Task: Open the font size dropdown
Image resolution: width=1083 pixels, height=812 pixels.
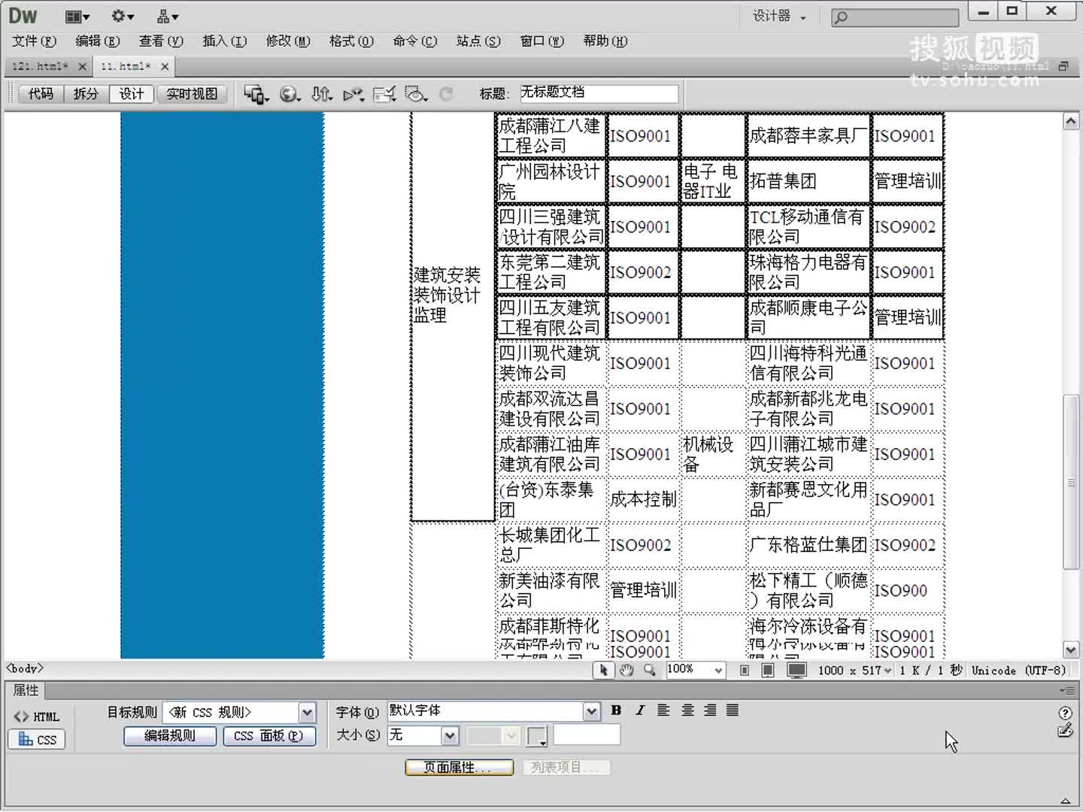Action: tap(450, 735)
